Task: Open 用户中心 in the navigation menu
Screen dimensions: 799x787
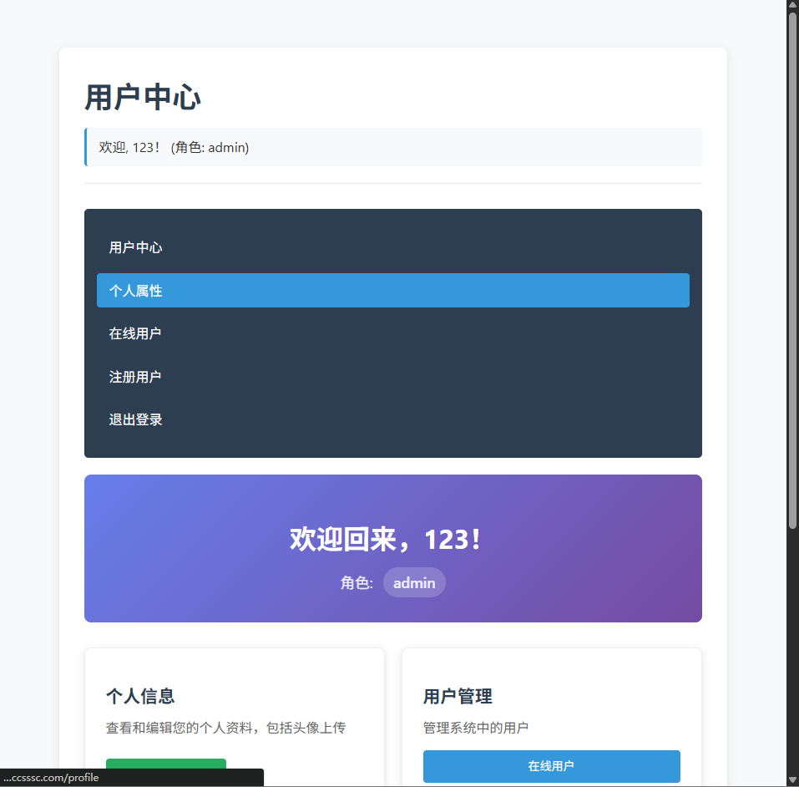Action: click(135, 248)
